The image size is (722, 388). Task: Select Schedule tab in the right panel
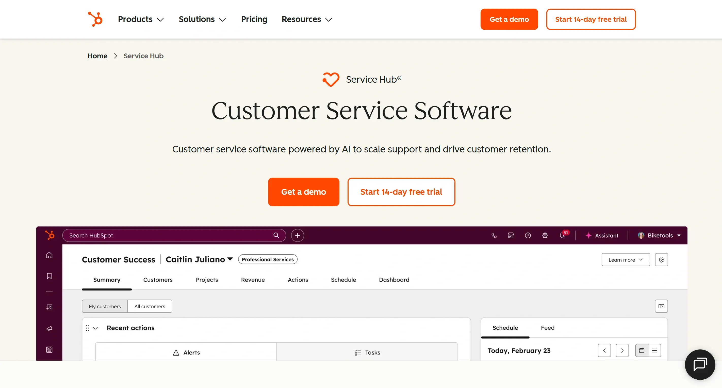(x=505, y=328)
